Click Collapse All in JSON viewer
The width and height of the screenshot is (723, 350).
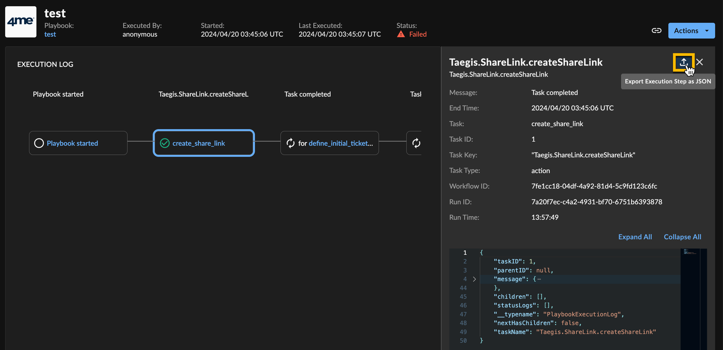coord(682,237)
